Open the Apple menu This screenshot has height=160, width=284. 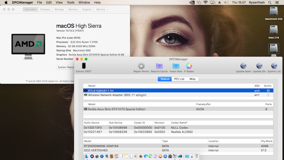point(6,2)
